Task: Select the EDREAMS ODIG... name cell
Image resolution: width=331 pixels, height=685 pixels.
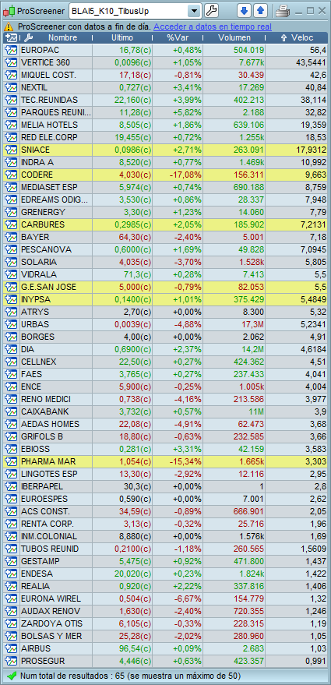Action: coord(56,199)
